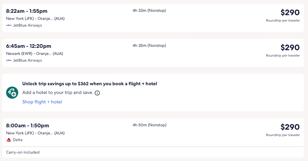Click the 'Unlock trip savings up to $362' heading

coord(89,84)
